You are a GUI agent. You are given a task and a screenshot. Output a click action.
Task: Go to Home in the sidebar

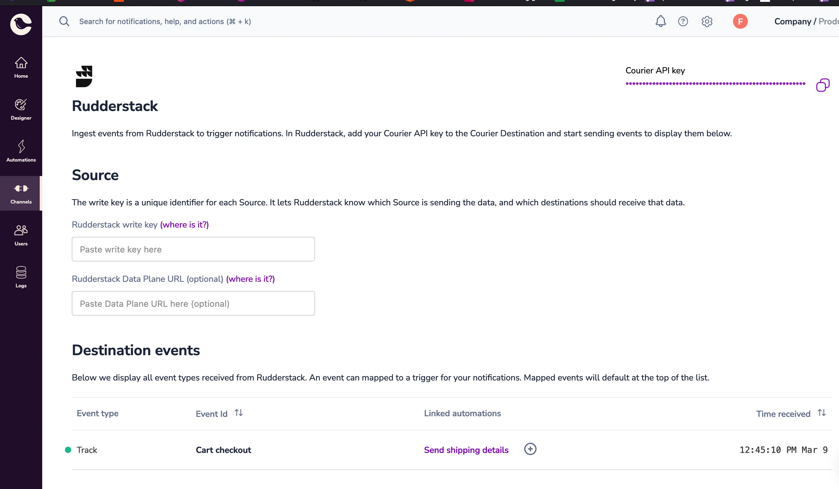point(21,68)
